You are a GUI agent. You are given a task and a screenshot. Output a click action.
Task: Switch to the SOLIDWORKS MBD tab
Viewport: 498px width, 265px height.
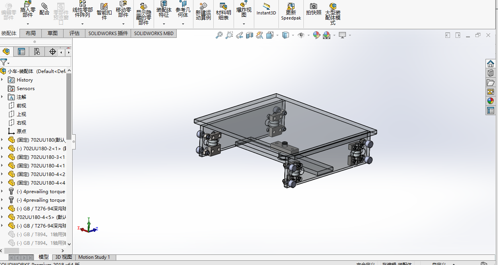point(154,34)
